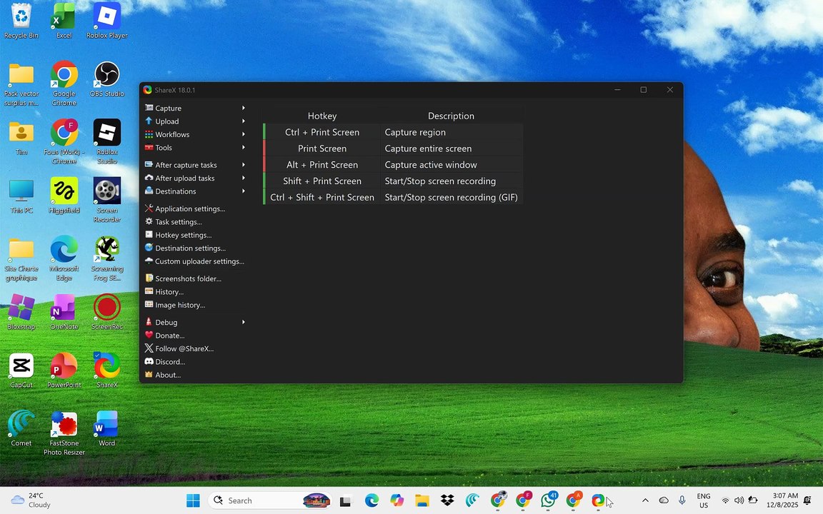The image size is (823, 514).
Task: Click the Donate heart icon
Action: [x=149, y=335]
